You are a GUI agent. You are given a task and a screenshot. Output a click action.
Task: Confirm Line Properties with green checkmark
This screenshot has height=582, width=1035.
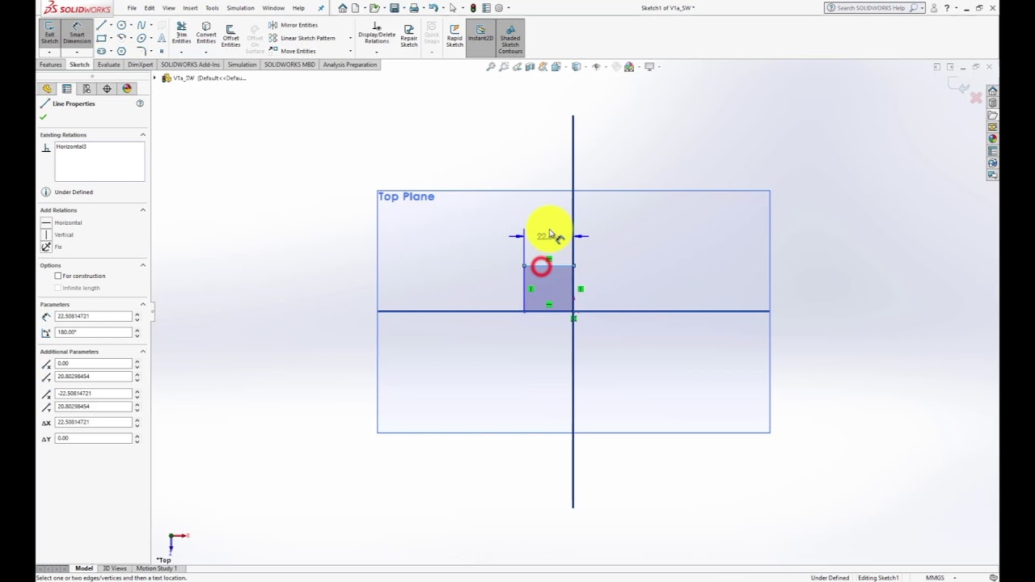click(x=44, y=116)
